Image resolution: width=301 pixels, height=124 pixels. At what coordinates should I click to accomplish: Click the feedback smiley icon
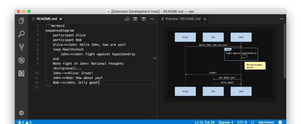[280, 122]
